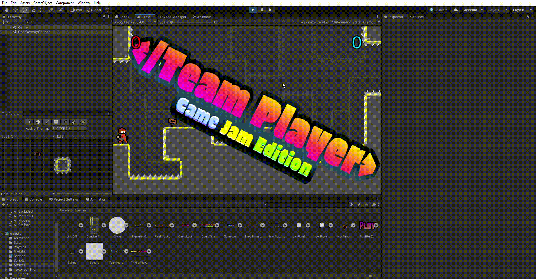Screen dimensions: 536x279
Task: Select the Scale tool in the toolbar
Action: (33, 10)
